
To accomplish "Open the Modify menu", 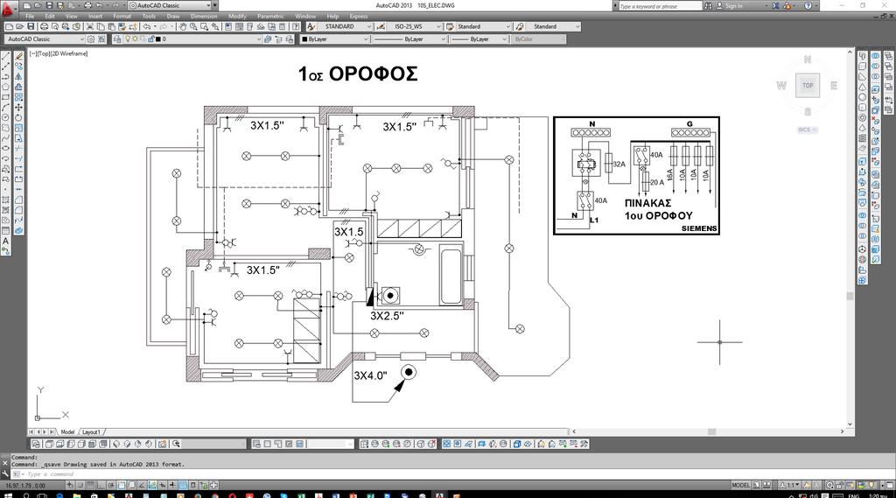I will click(x=238, y=16).
